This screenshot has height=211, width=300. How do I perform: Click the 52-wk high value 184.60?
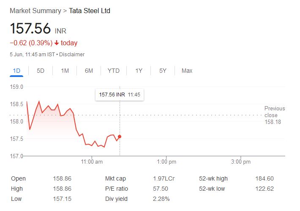tap(265, 178)
